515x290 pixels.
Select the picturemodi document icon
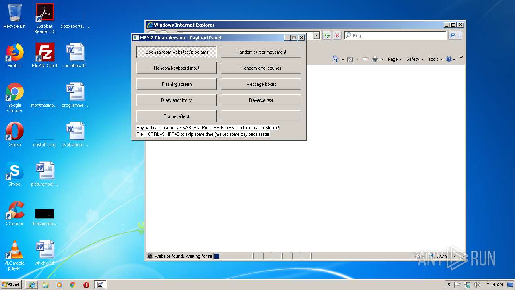tap(45, 174)
